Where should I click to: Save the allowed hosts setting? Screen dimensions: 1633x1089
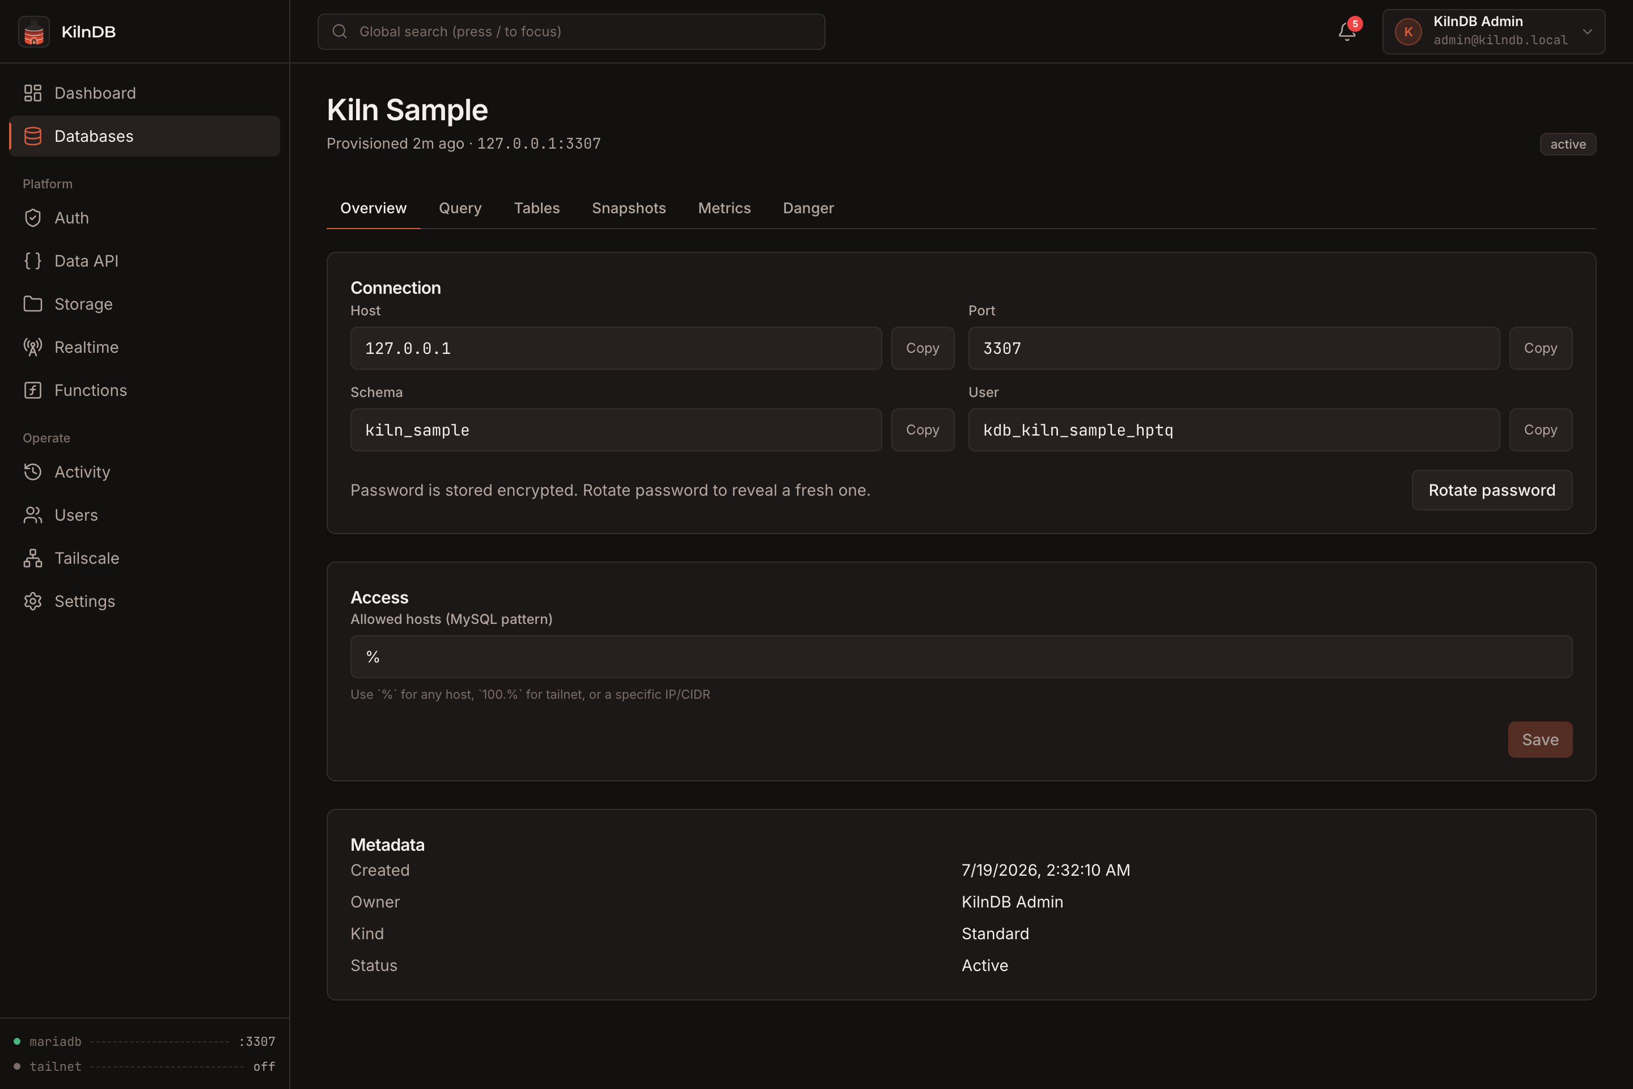tap(1540, 740)
